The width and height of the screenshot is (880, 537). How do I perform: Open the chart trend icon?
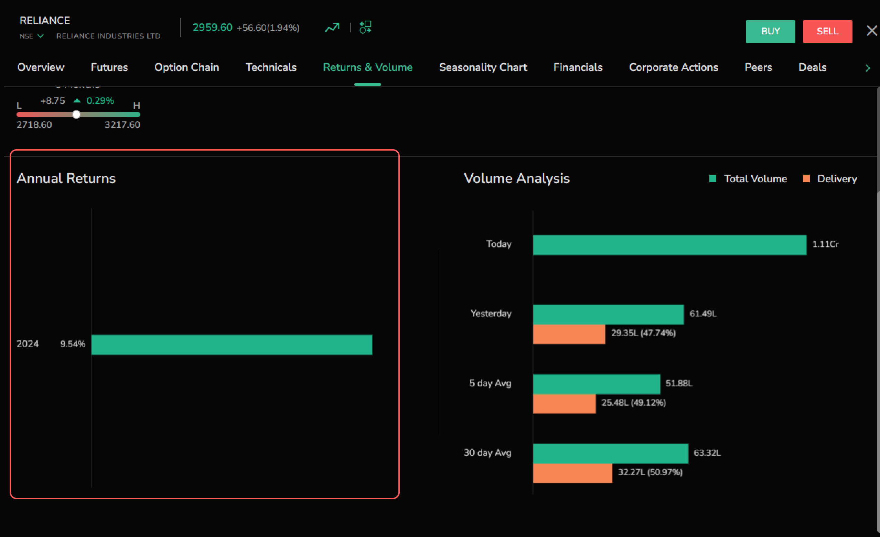pos(332,28)
